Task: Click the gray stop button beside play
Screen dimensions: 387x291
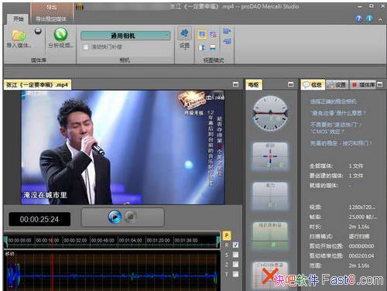Action: [131, 217]
